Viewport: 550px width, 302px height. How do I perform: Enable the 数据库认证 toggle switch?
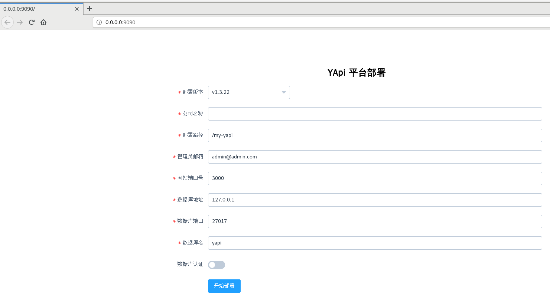click(x=216, y=265)
